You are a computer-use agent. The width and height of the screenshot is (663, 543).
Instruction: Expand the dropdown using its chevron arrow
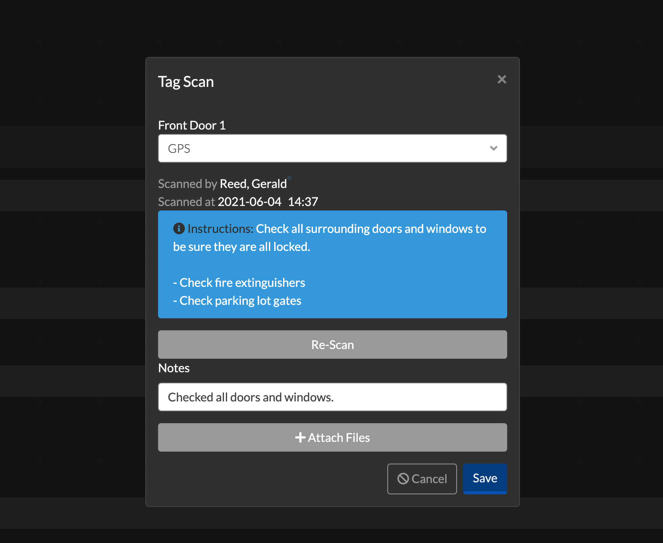tap(493, 148)
